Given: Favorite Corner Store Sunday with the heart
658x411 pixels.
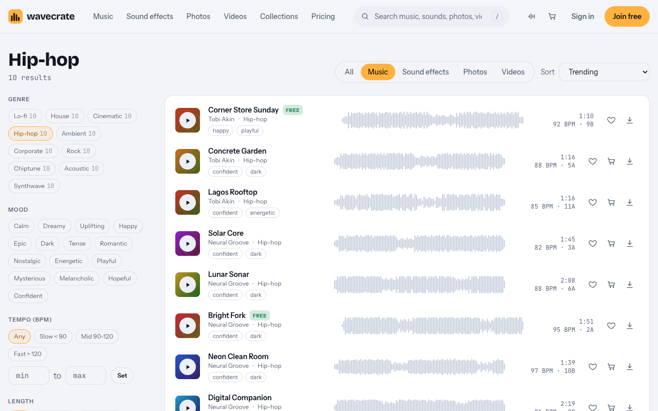Looking at the screenshot, I should (x=611, y=120).
